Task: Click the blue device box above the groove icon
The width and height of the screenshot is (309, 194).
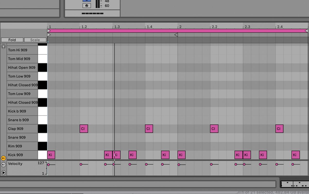Action: pyautogui.click(x=86, y=1)
